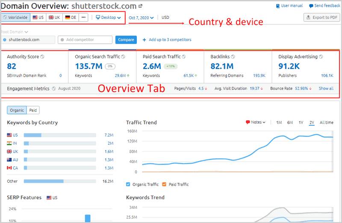Toggle the Organic Traffic checkbox
Screen dimensions: 342x223
pyautogui.click(x=128, y=184)
